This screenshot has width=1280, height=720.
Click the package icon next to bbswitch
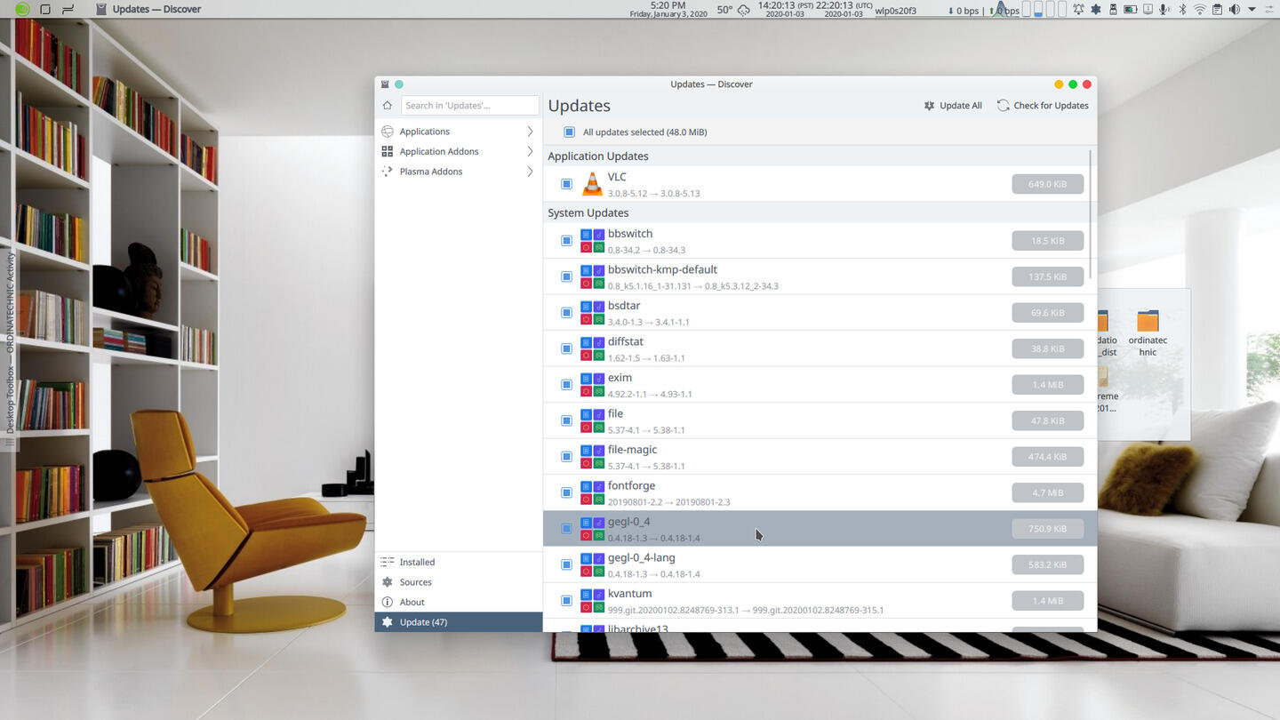pyautogui.click(x=592, y=241)
